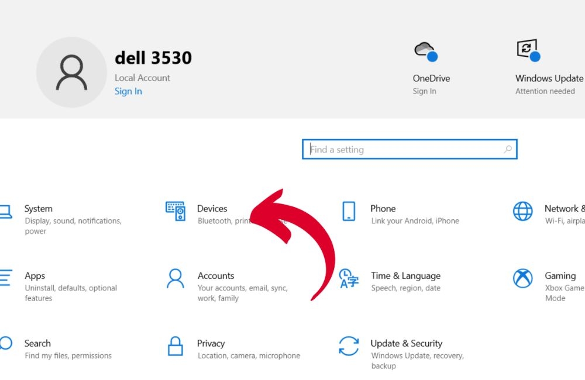Open the Devices keyboard and speaker icon
585x380 pixels.
click(175, 211)
